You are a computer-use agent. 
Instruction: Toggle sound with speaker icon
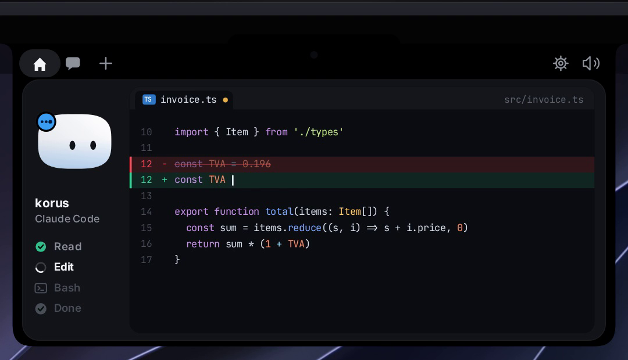[x=591, y=63]
